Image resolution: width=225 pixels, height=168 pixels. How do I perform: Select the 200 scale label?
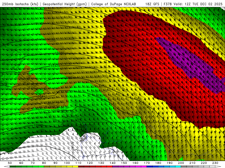point(181,163)
